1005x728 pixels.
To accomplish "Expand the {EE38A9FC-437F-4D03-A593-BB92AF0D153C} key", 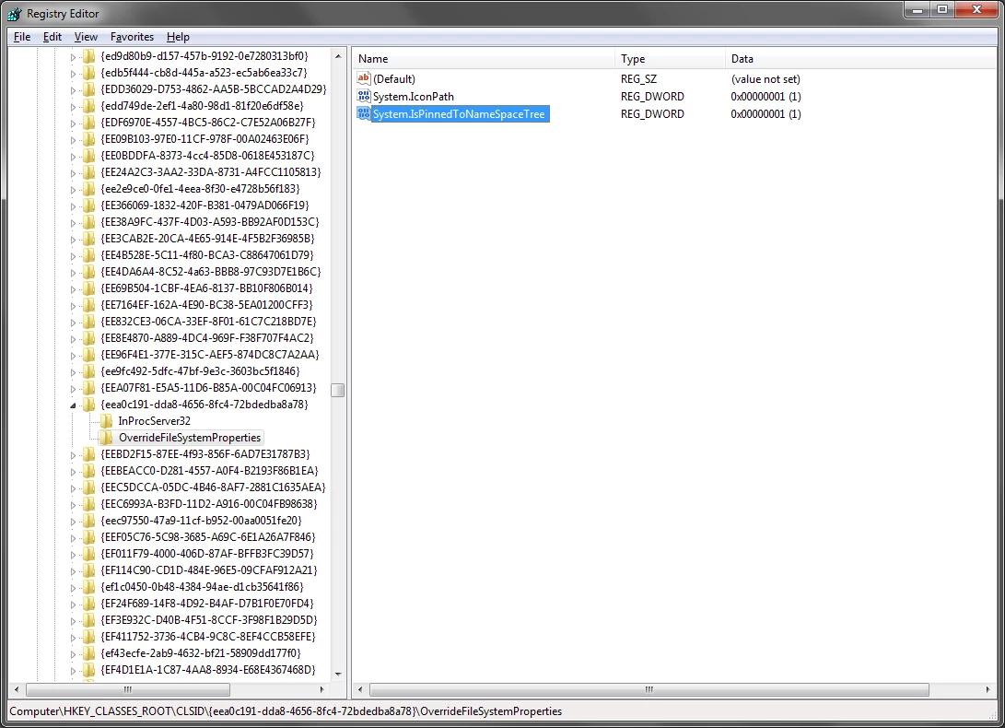I will [x=73, y=223].
